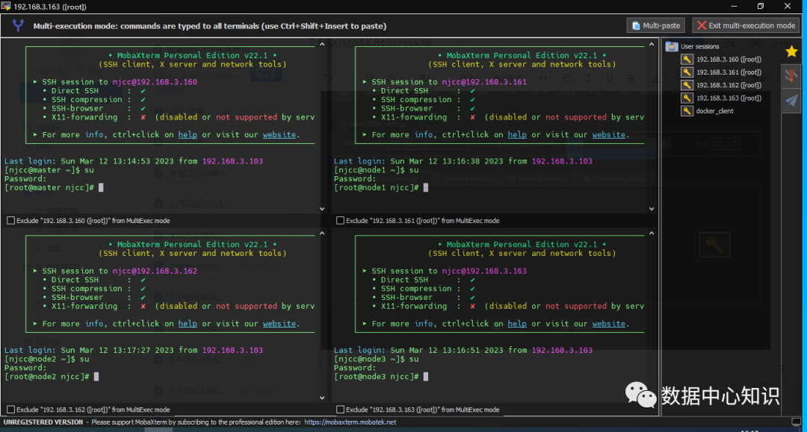Open mobaxterm.mobatek.net link in status bar

(350, 422)
